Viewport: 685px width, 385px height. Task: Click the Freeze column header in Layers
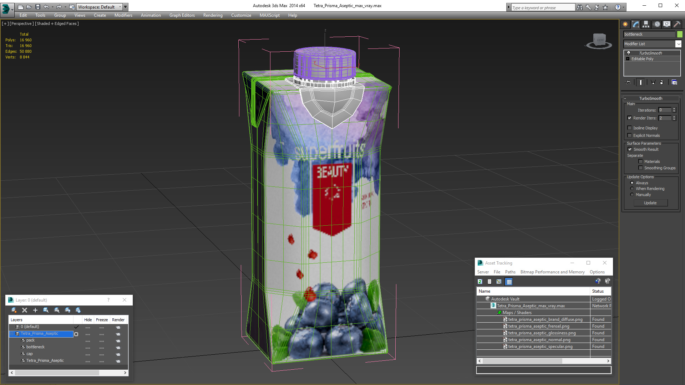point(102,320)
